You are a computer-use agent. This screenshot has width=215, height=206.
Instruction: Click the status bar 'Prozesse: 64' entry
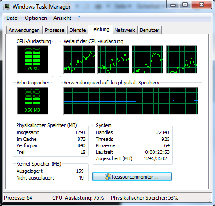click(18, 198)
